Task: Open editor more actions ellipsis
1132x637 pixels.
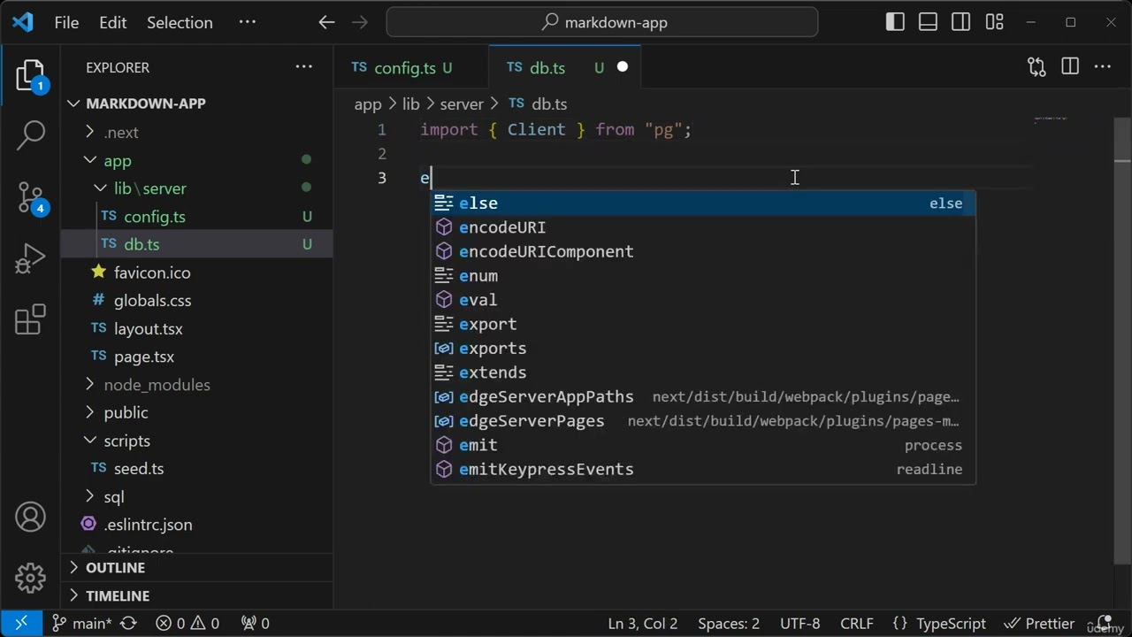Action: tap(1103, 67)
